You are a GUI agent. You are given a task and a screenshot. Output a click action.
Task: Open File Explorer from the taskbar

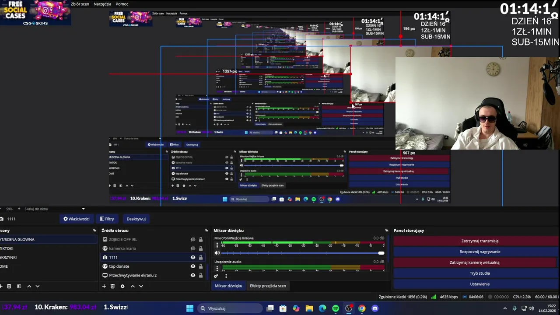click(309, 308)
